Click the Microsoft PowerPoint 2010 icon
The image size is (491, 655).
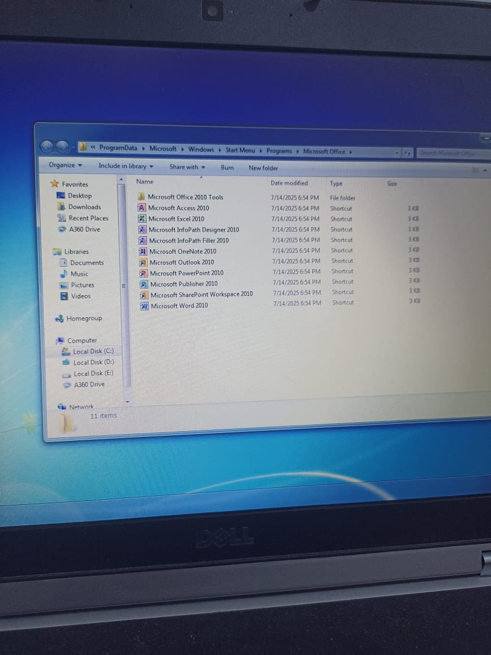click(144, 273)
